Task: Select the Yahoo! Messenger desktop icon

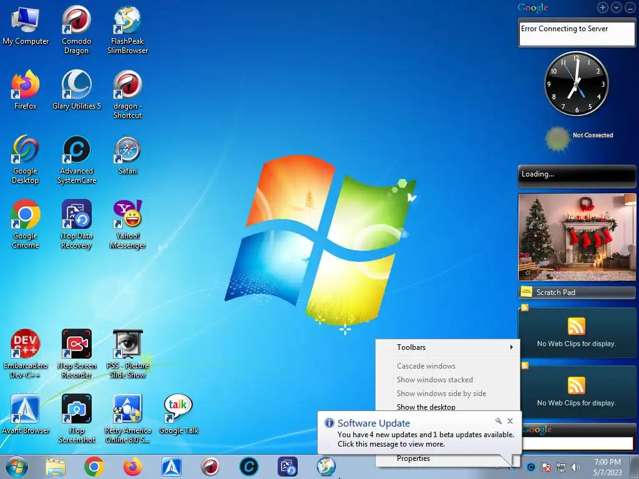Action: (x=127, y=224)
